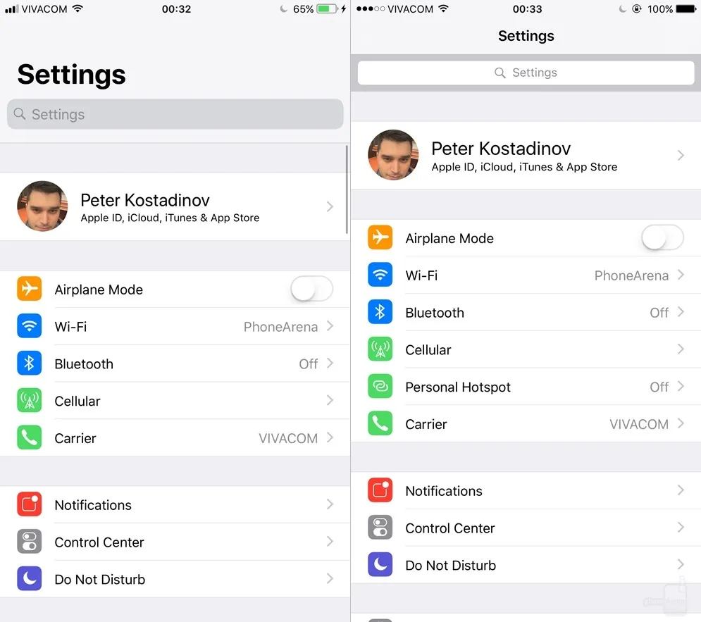Open Do Not Disturb label in right screen
This screenshot has height=622, width=701.
pyautogui.click(x=451, y=565)
